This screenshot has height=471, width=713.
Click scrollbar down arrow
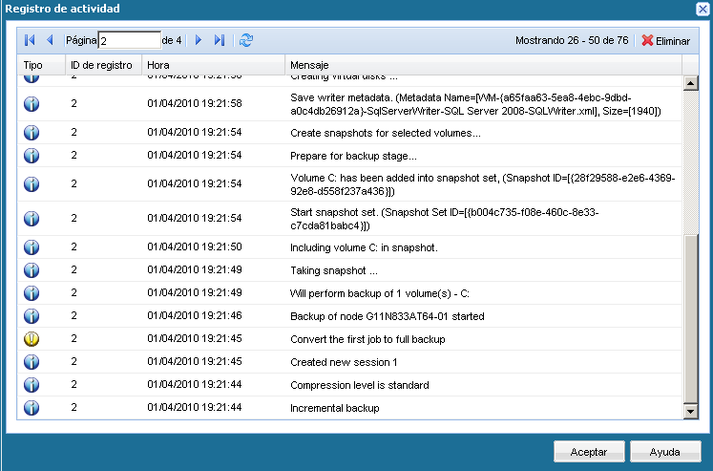691,412
